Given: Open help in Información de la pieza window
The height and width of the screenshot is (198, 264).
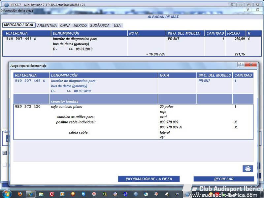Looking at the screenshot, I should coord(248,10).
